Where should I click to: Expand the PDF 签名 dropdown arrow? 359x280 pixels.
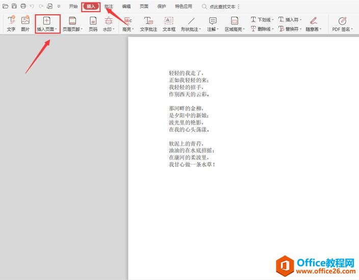[x=352, y=29]
